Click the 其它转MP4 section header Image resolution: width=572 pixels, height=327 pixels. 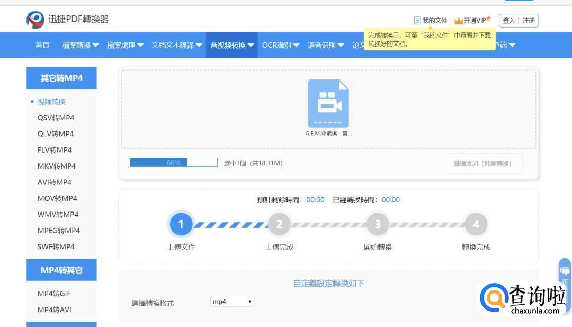click(x=61, y=78)
